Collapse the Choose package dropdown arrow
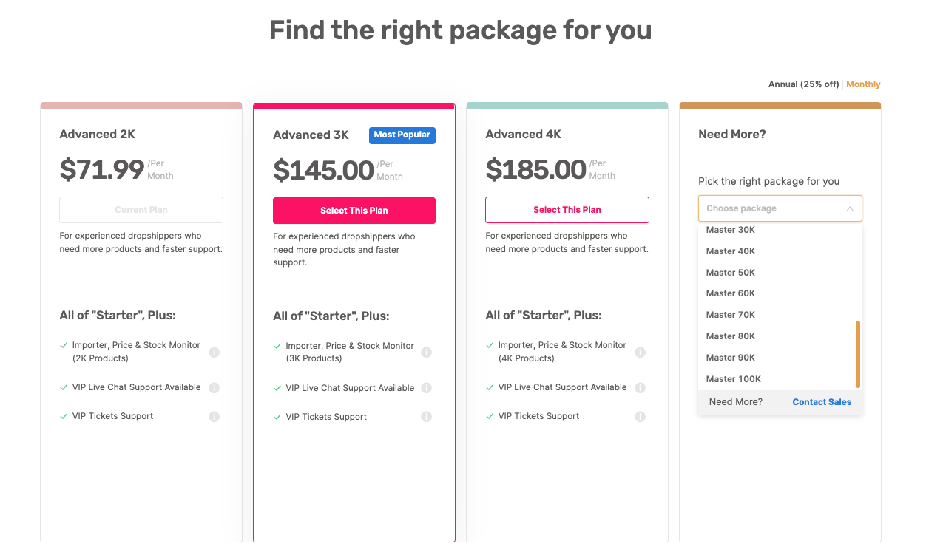This screenshot has height=555, width=926. point(850,209)
